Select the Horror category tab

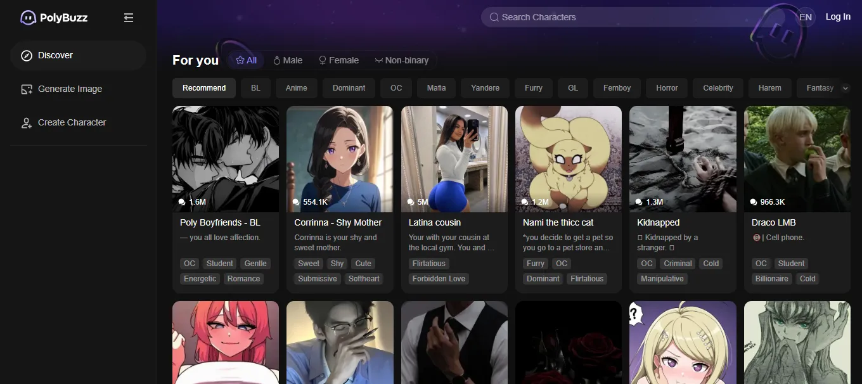point(667,88)
